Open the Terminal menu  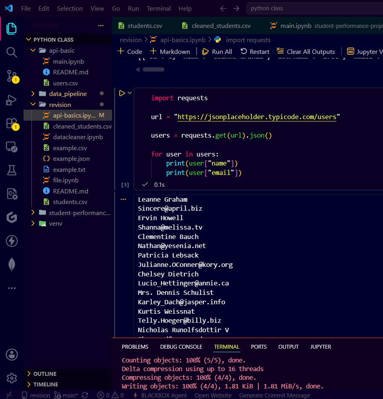coord(158,8)
